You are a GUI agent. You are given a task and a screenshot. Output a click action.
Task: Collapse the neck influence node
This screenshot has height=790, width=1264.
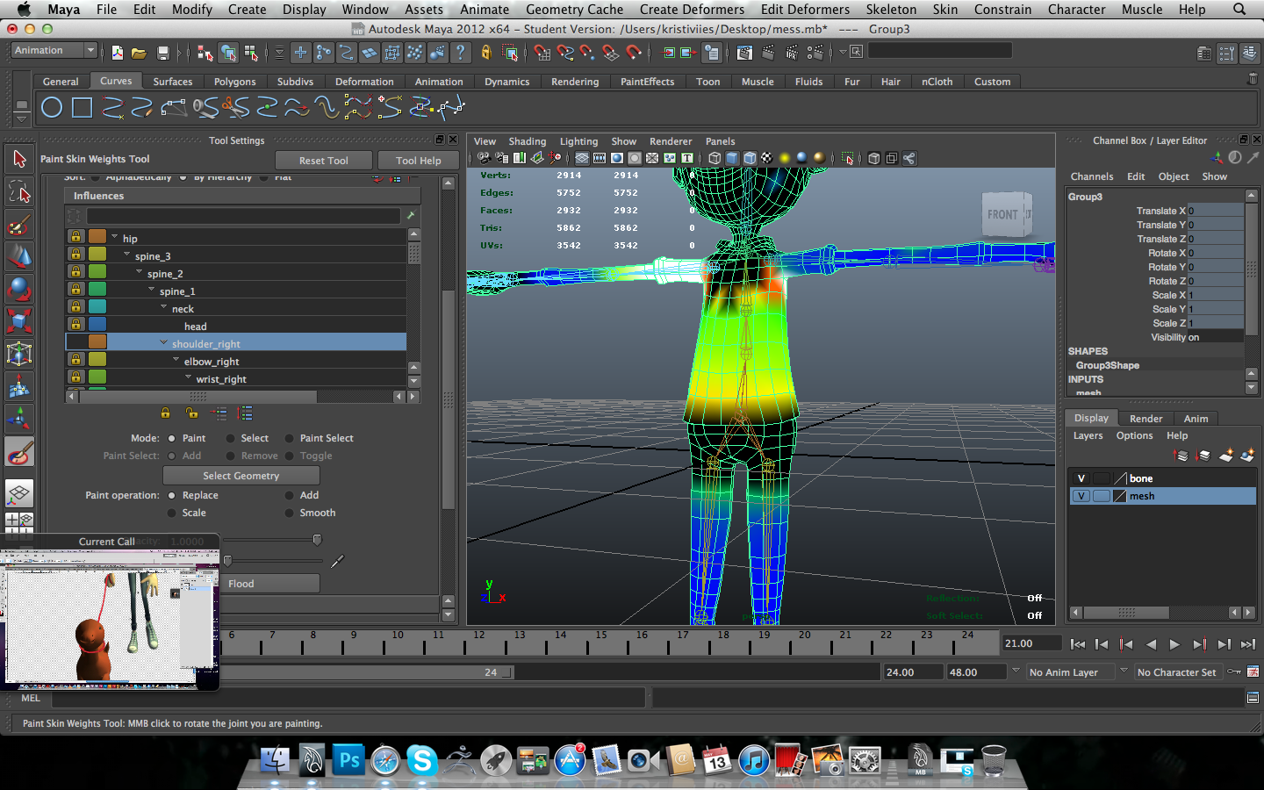coord(163,307)
